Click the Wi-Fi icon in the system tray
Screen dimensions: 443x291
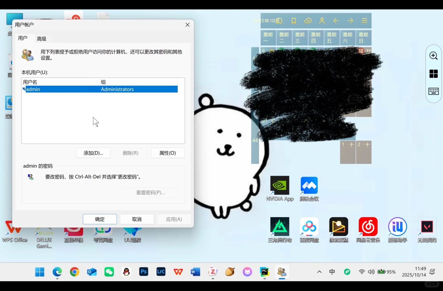coord(361,272)
